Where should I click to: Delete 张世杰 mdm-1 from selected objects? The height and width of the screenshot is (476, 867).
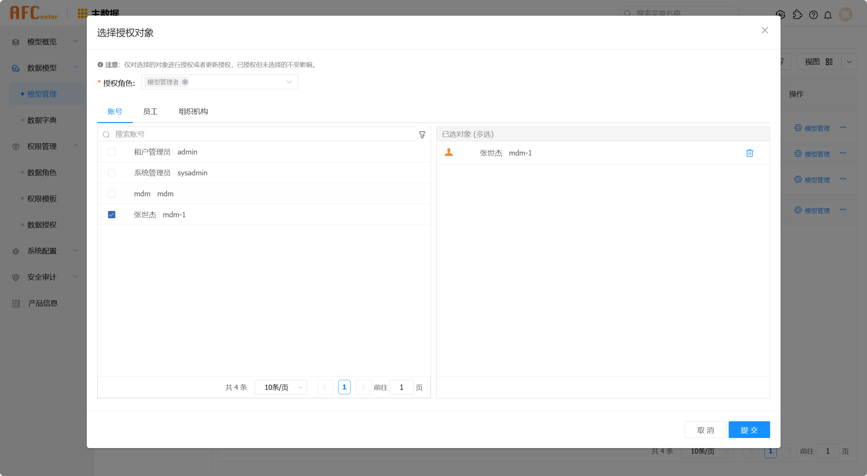[x=750, y=153]
